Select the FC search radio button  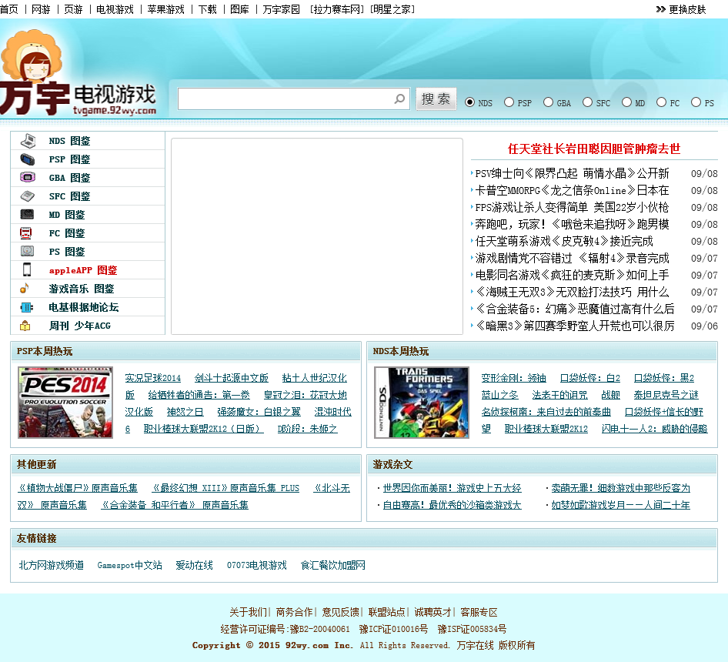[x=661, y=102]
